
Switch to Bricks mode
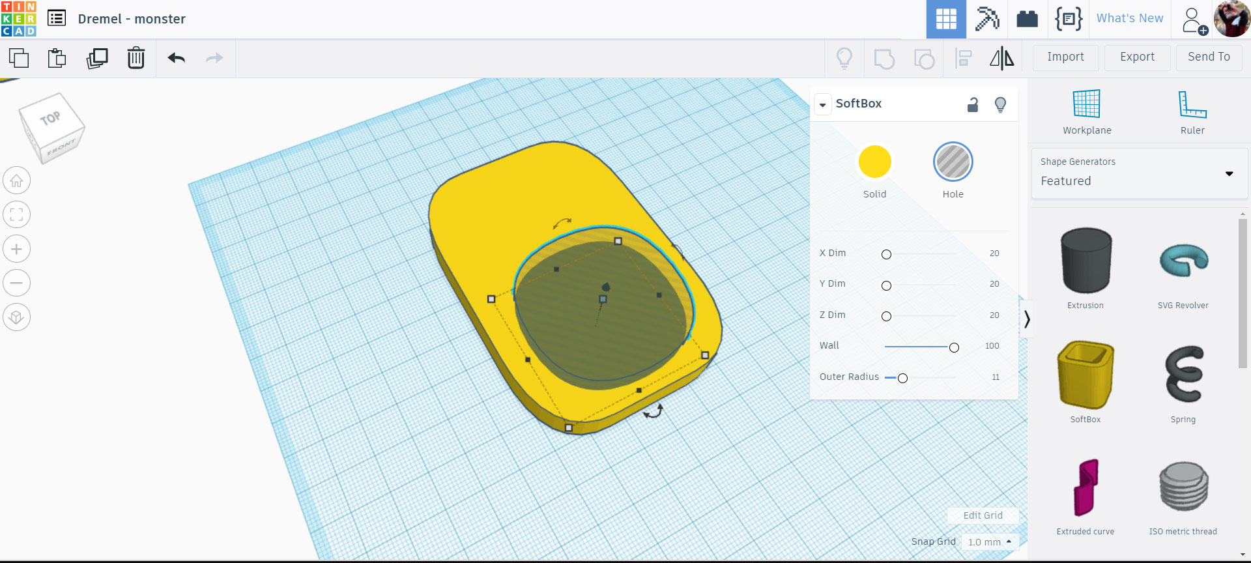[1028, 19]
